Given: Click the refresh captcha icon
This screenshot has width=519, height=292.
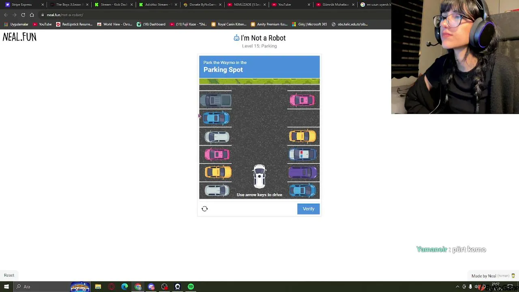Looking at the screenshot, I should 205,209.
